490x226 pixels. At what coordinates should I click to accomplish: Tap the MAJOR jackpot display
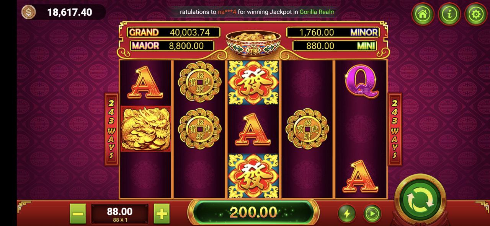coord(172,46)
